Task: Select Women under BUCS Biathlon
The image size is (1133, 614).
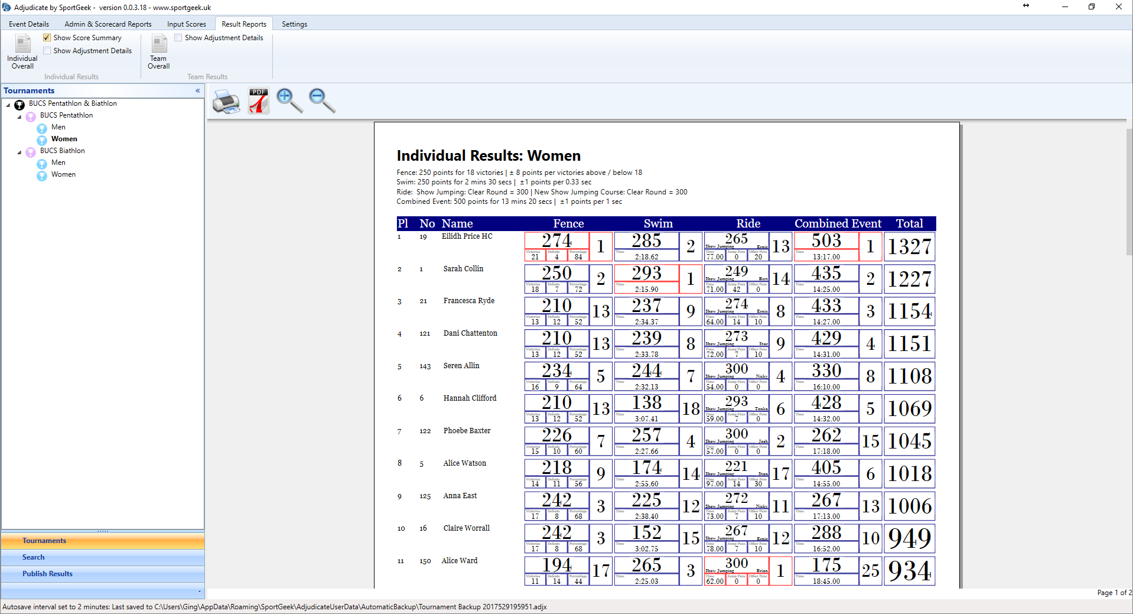Action: click(x=63, y=174)
